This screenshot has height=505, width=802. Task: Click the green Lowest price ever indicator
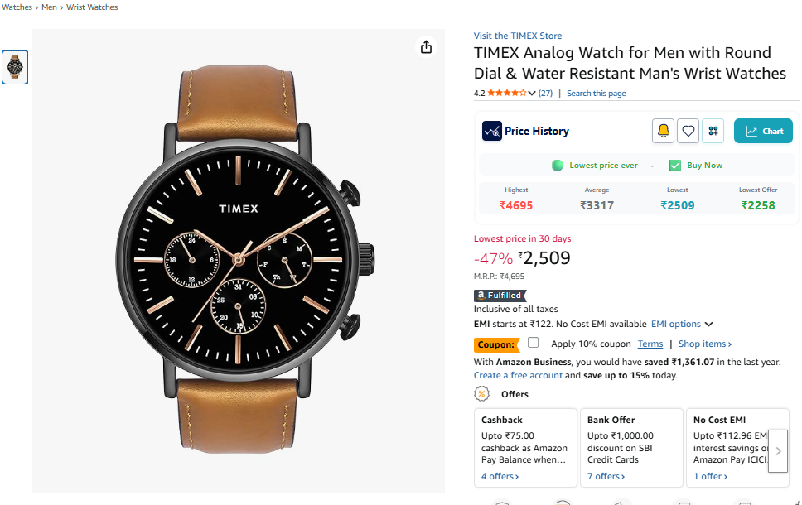click(558, 166)
